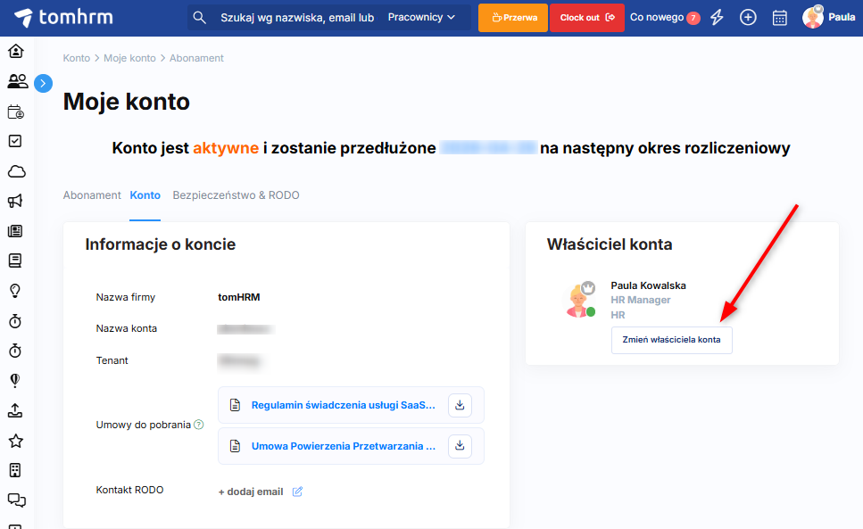Open the cloud icon in sidebar

[x=16, y=171]
